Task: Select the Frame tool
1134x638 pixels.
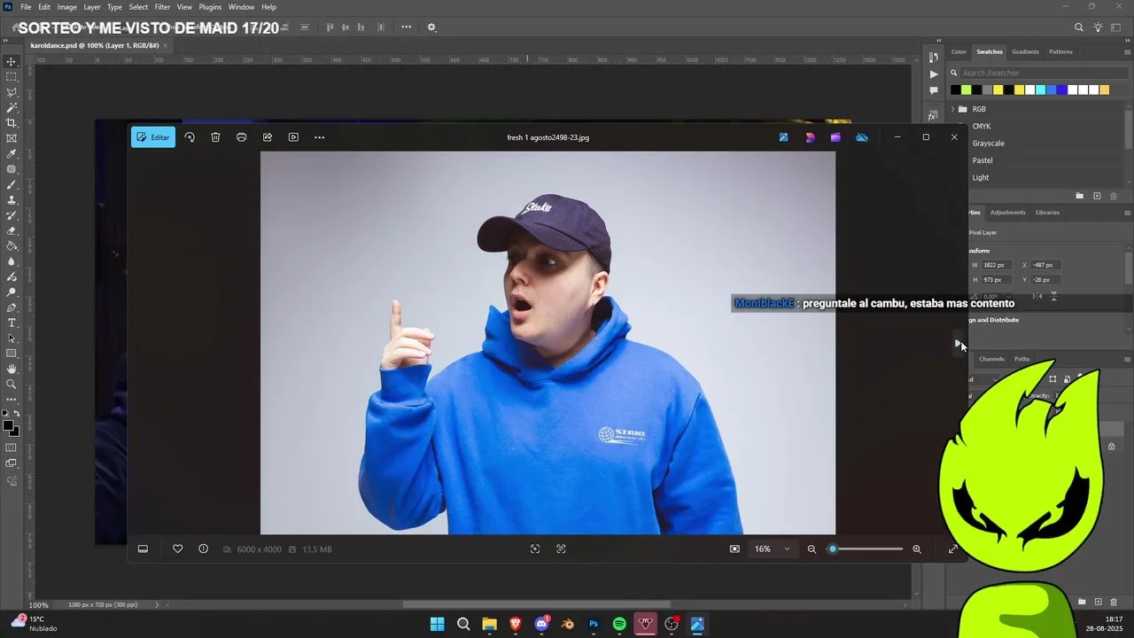Action: [12, 138]
